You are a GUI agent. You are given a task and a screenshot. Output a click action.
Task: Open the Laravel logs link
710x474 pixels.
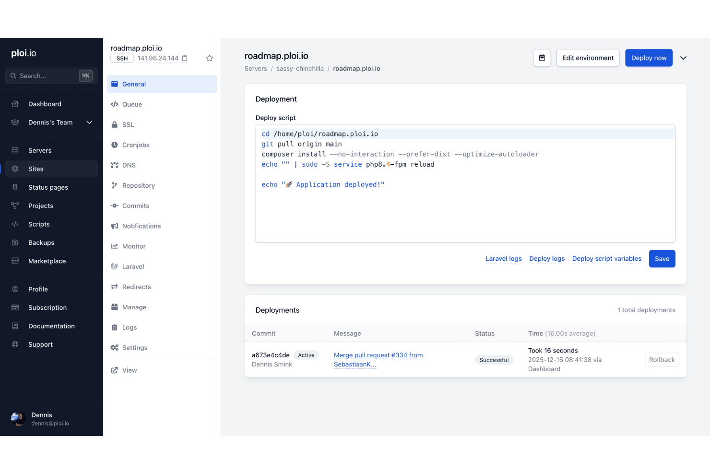click(x=503, y=259)
